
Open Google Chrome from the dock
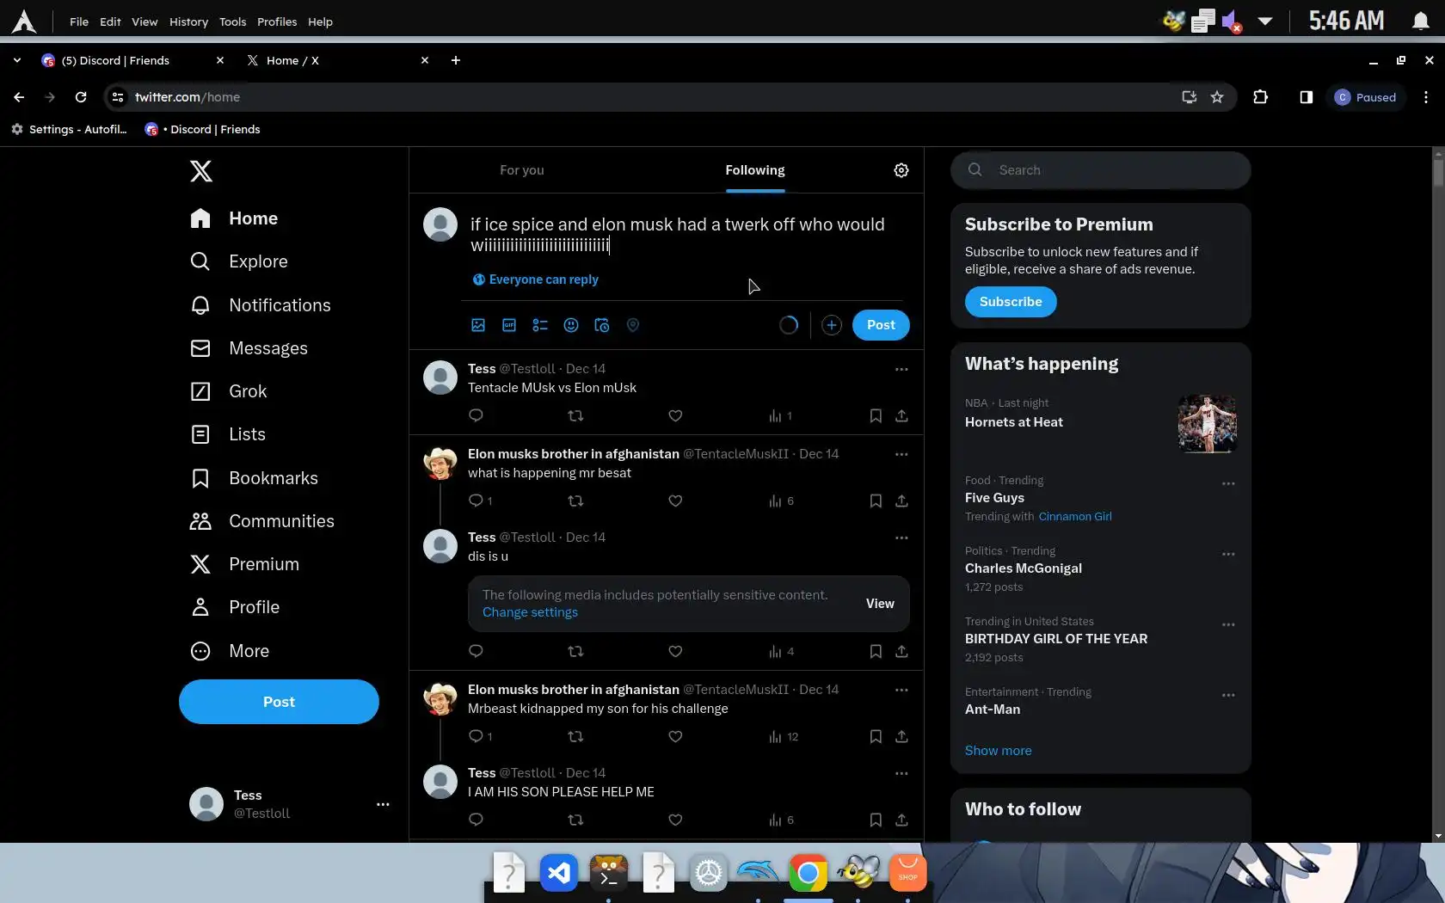tap(809, 874)
